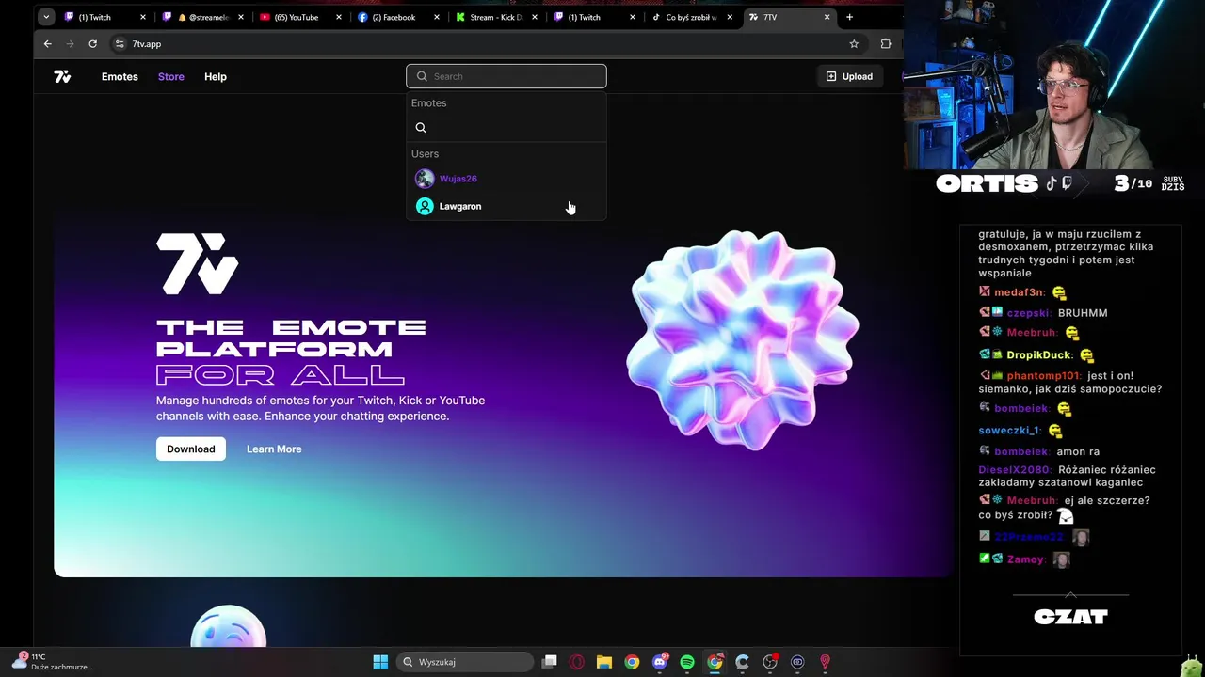Image resolution: width=1205 pixels, height=677 pixels.
Task: Click the Upload button
Action: click(849, 76)
